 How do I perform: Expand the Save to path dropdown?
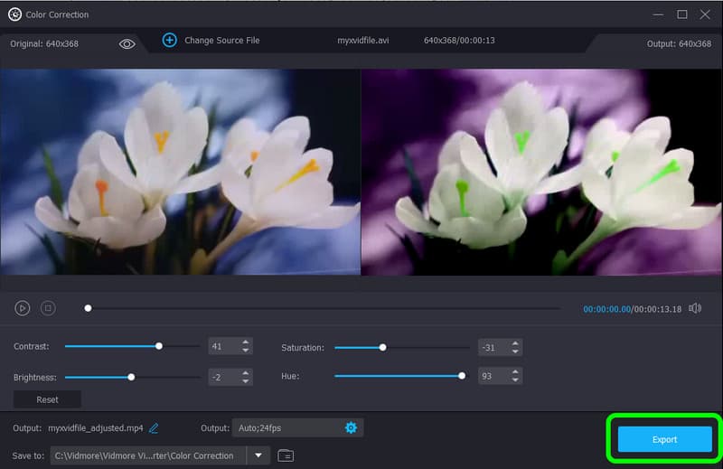click(x=258, y=455)
